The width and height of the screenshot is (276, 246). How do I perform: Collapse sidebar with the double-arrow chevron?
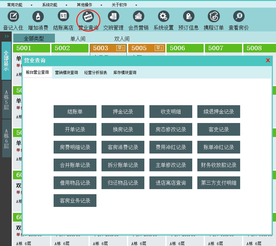click(6, 36)
